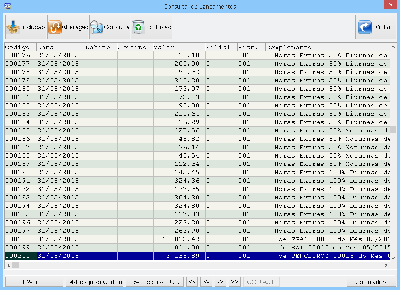Image resolution: width=400 pixels, height=290 pixels.
Task: Open Alteração with the orange arrow icon
Action: [x=55, y=27]
